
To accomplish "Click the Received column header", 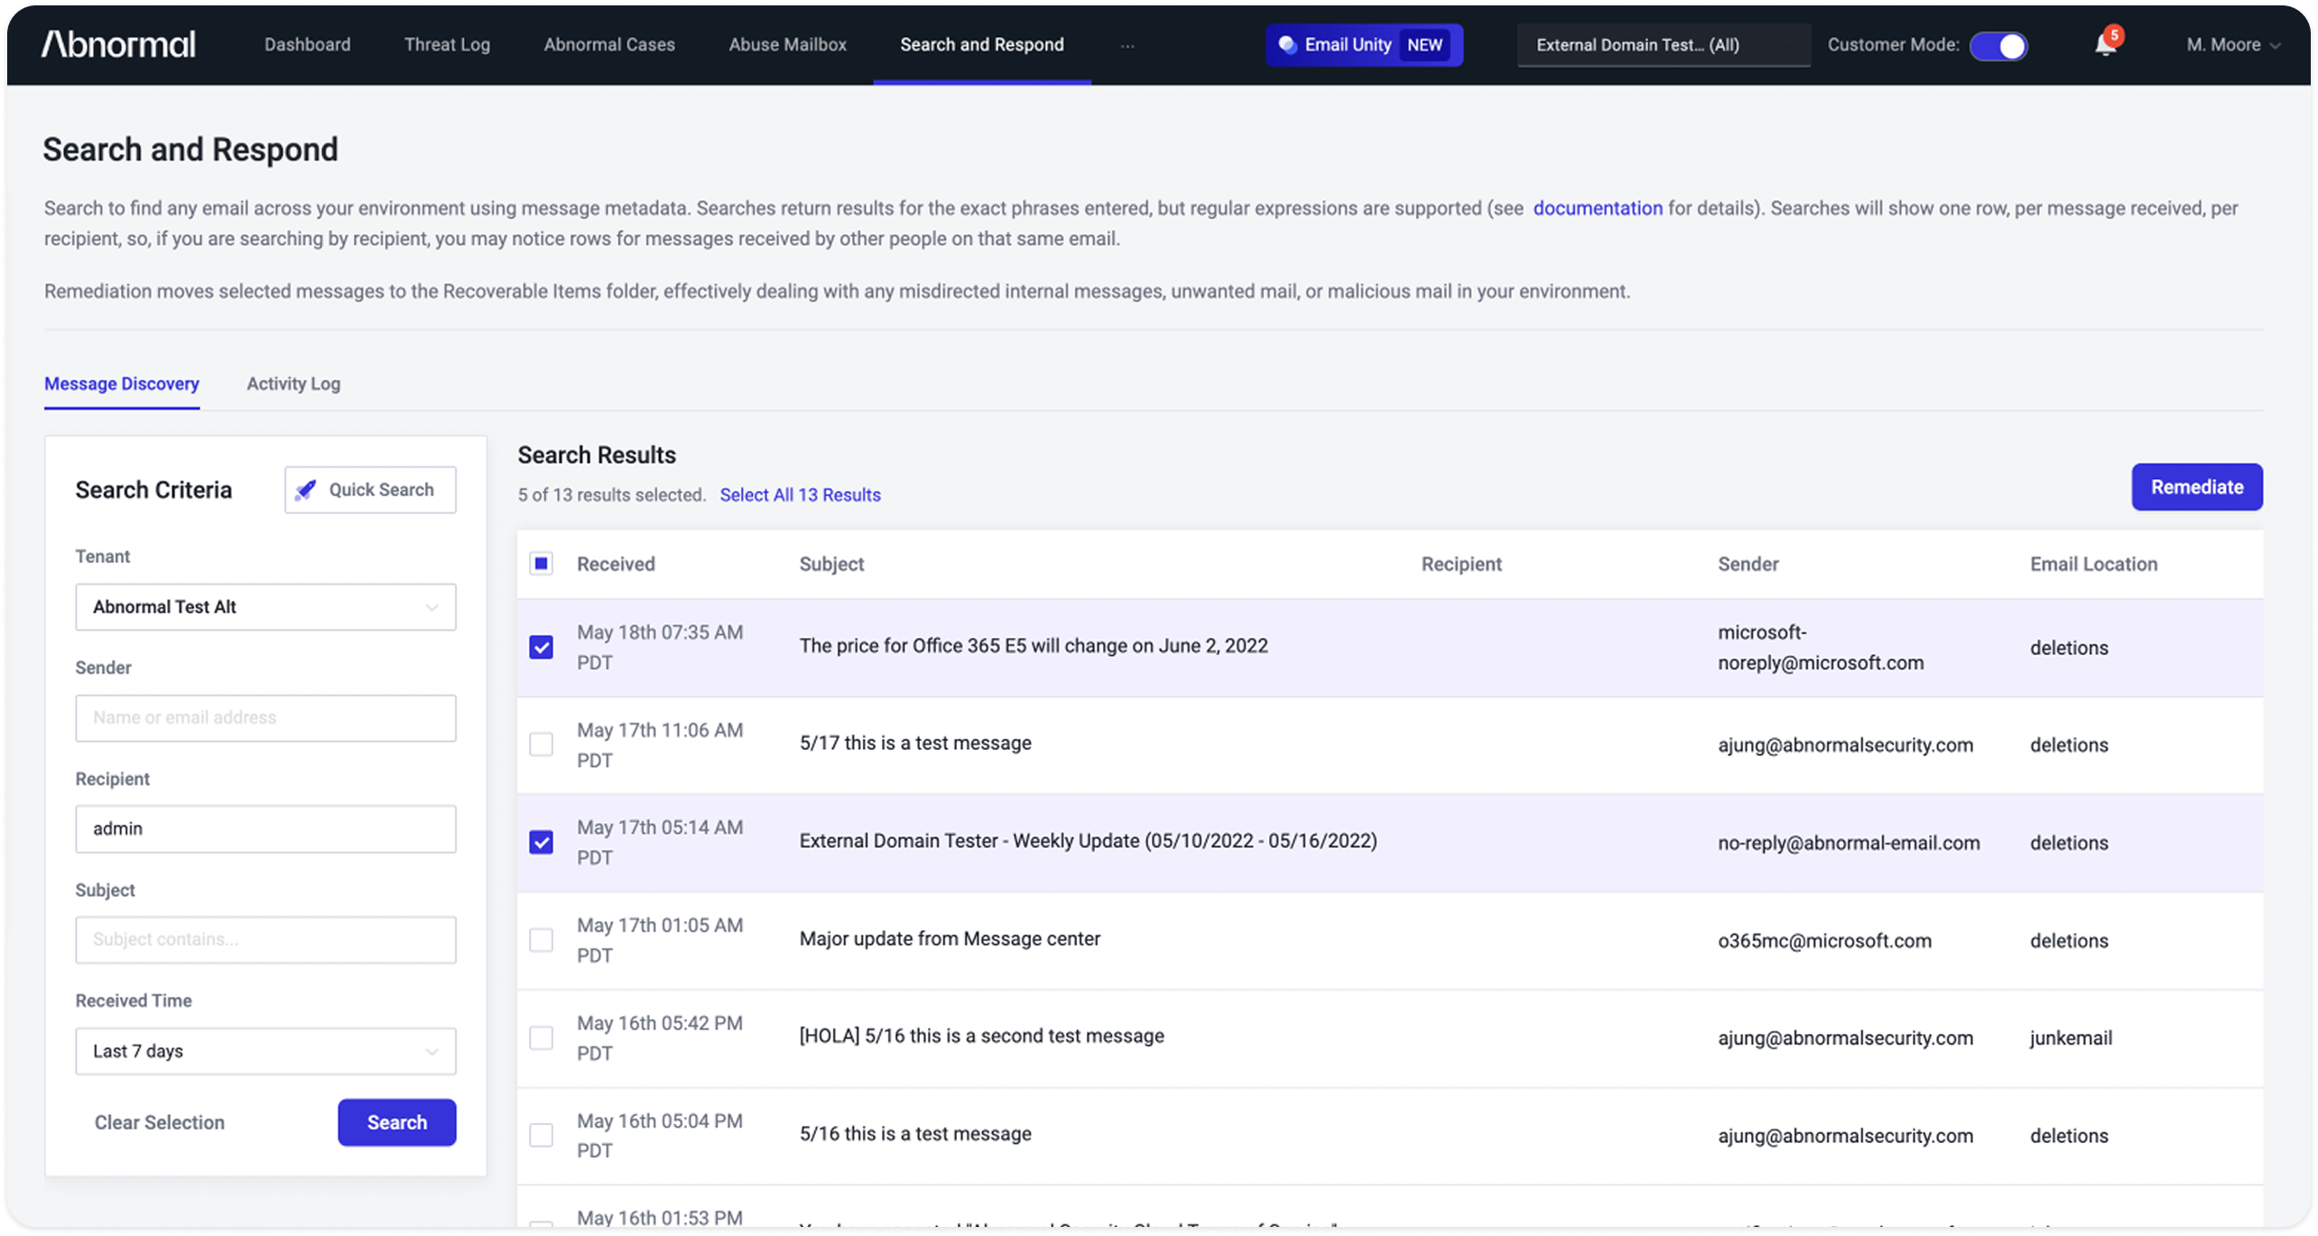I will tap(616, 564).
